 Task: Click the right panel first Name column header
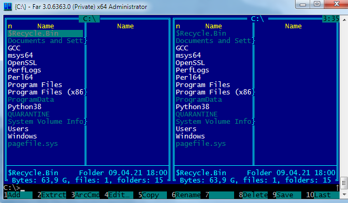214,26
